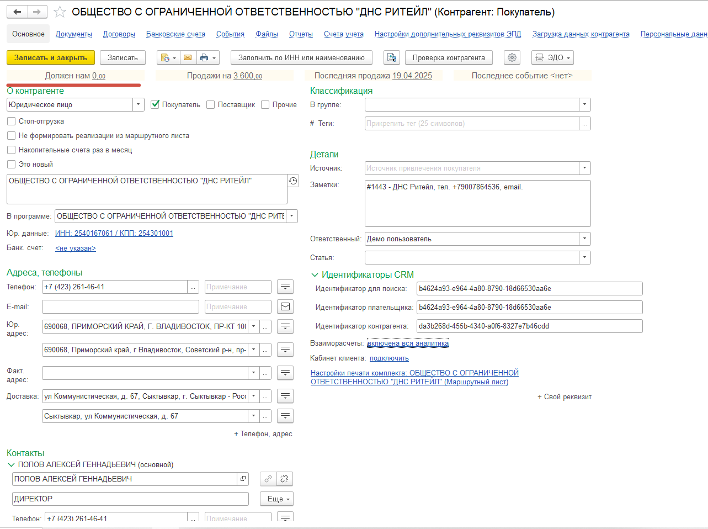Click the broken link icon next to the contact
The width and height of the screenshot is (708, 529).
285,479
